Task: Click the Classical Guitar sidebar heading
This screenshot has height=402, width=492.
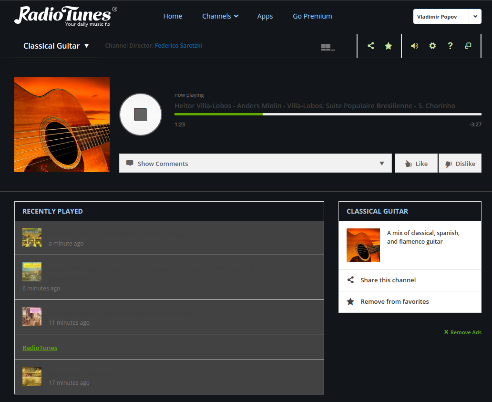Action: point(377,211)
